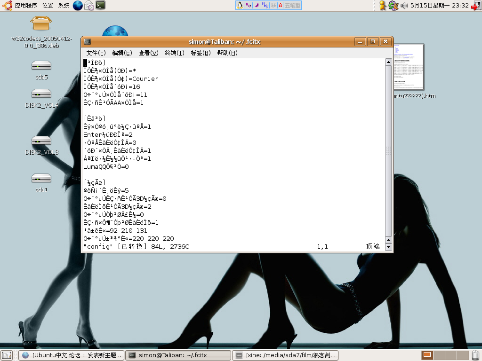Image resolution: width=482 pixels, height=361 pixels.
Task: Toggle the fcitx GBK charset icon
Action: click(265, 5)
